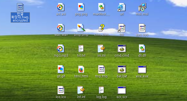The width and height of the screenshot is (187, 101).
Task: Select the url Internet shortcut icon
Action: pyautogui.click(x=122, y=7)
